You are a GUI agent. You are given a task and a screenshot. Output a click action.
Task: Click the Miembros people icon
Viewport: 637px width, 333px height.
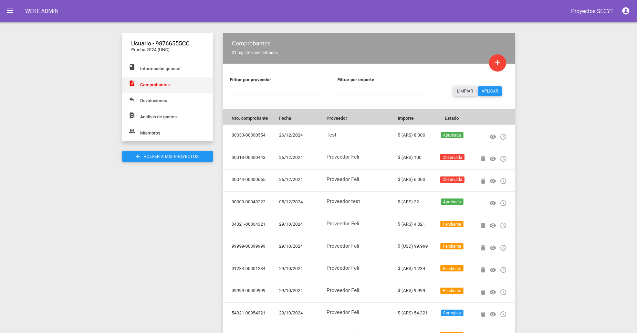(x=132, y=131)
